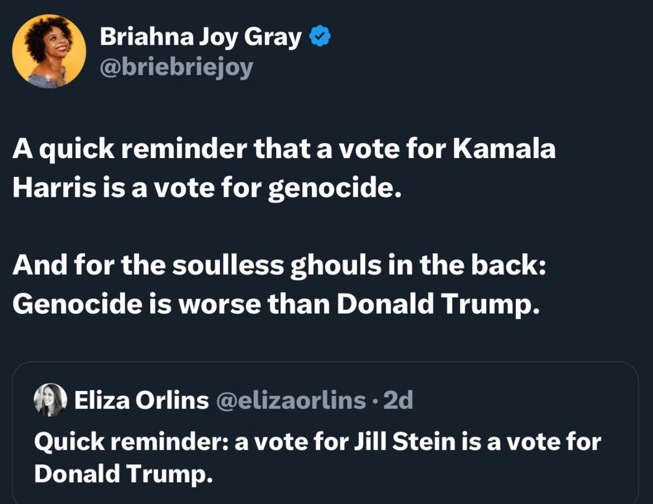Viewport: 653px width, 504px height.
Task: Click the @briebriejoy handle
Action: [x=176, y=67]
